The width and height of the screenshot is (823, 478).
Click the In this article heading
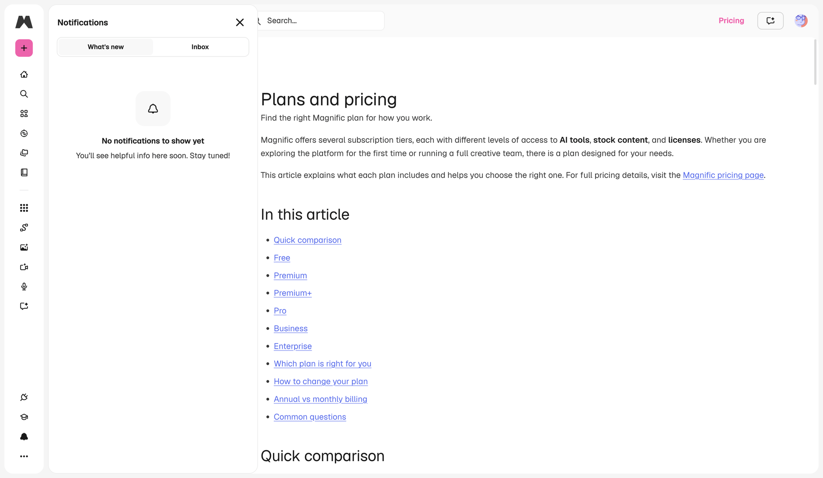pos(305,215)
